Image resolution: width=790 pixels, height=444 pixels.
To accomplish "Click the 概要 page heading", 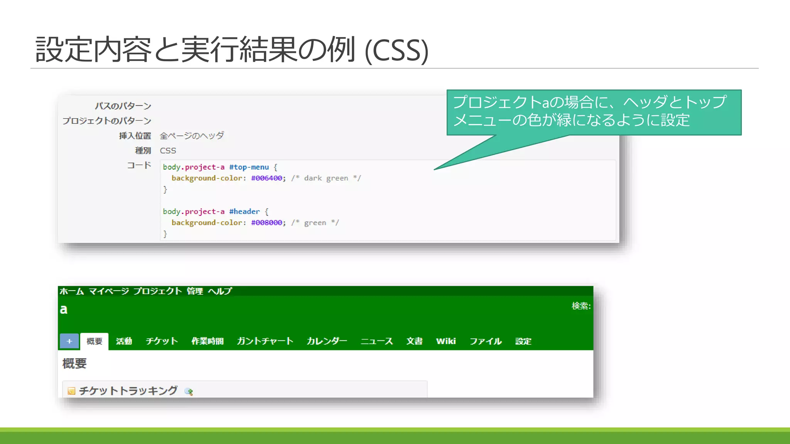I will coord(74,363).
